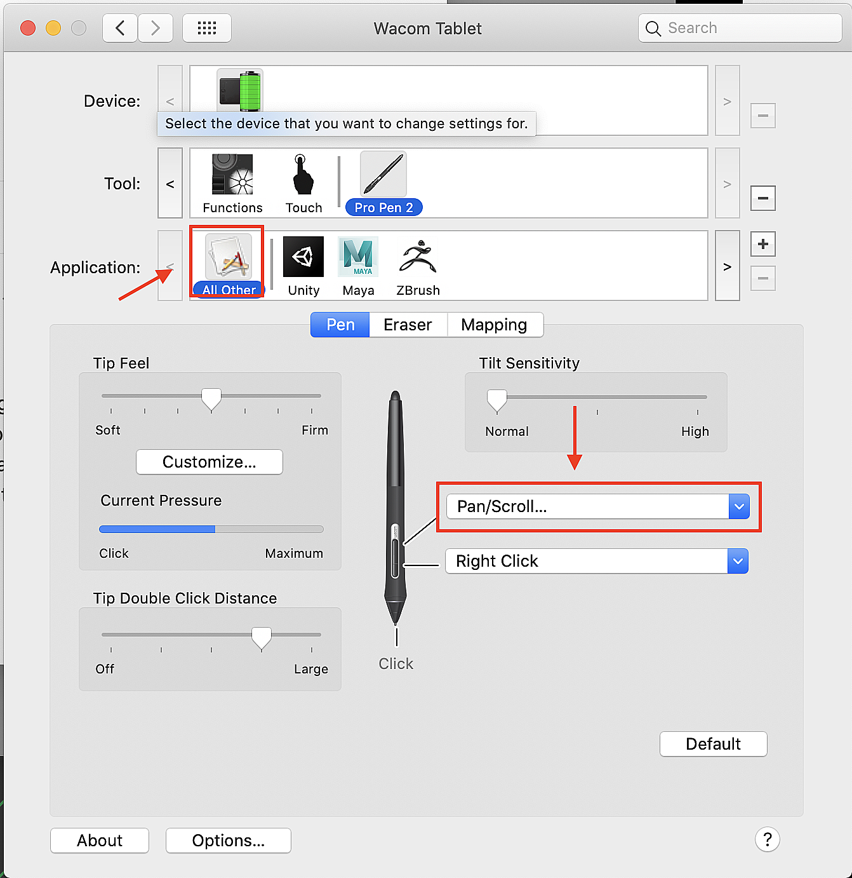This screenshot has height=878, width=852.
Task: Remove the selected tool with minus button
Action: 762,198
